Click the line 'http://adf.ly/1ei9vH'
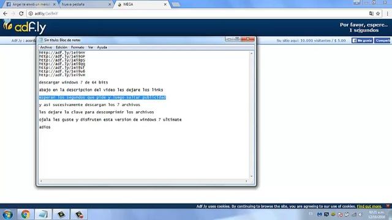 (62, 75)
